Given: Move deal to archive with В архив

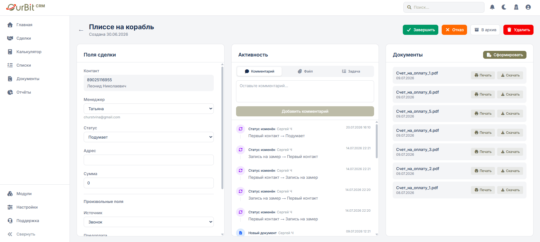Looking at the screenshot, I should point(485,30).
